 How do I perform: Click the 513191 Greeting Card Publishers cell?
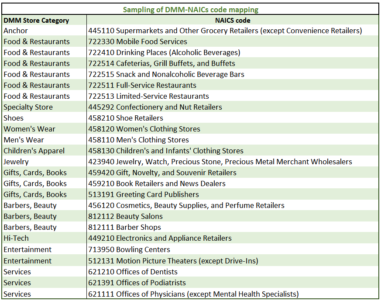[143, 194]
